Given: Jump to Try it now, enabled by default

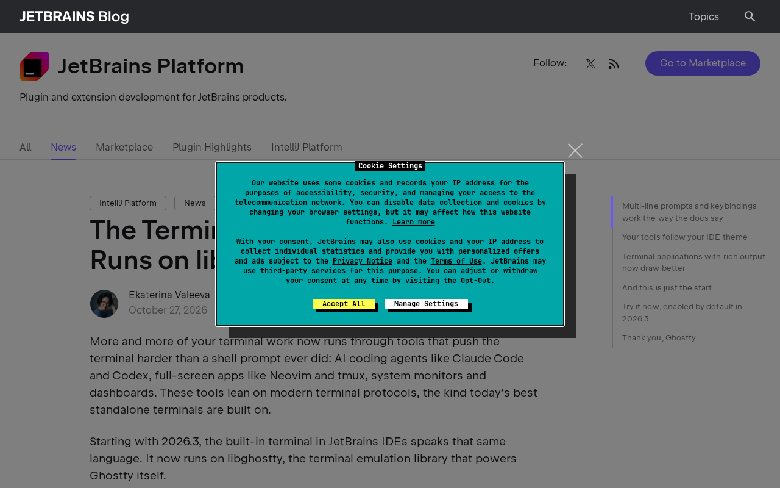Looking at the screenshot, I should [682, 312].
